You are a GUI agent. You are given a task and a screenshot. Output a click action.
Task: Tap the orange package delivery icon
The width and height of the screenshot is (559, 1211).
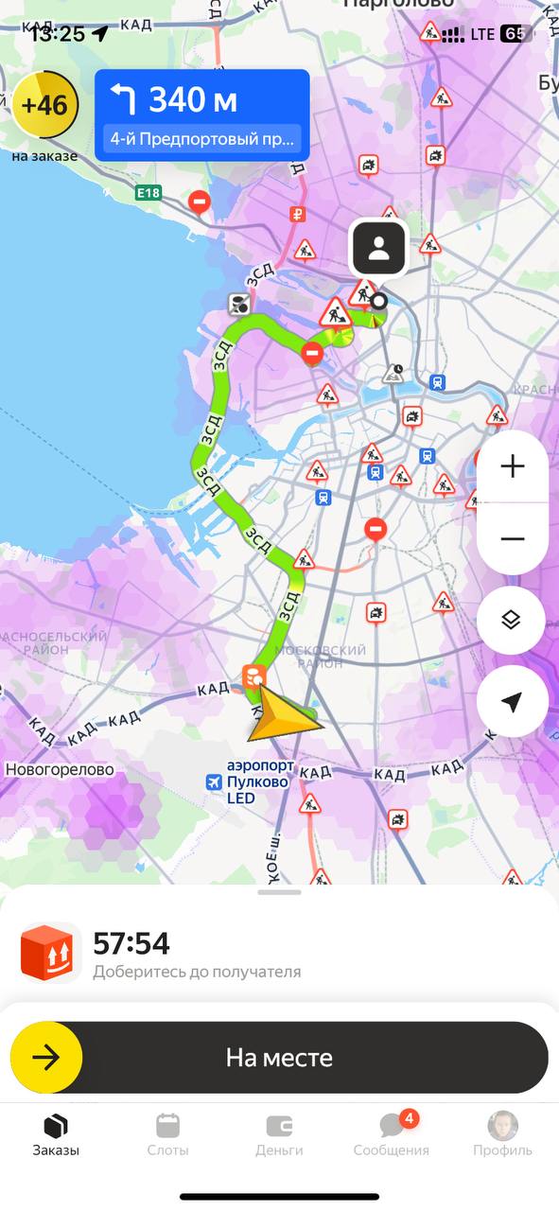50,953
